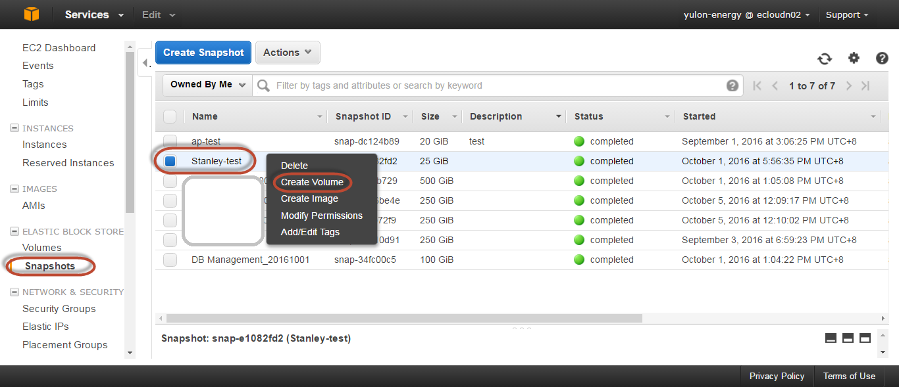The width and height of the screenshot is (899, 387).
Task: Choose Create Volume from context menu
Action: (x=312, y=182)
